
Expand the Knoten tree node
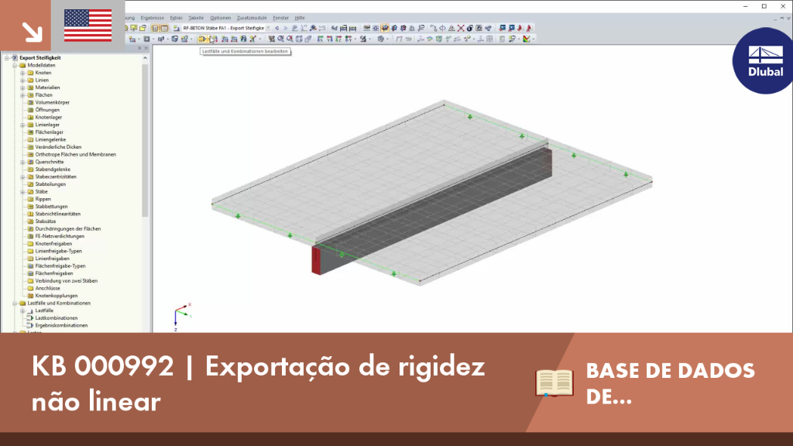[22, 73]
